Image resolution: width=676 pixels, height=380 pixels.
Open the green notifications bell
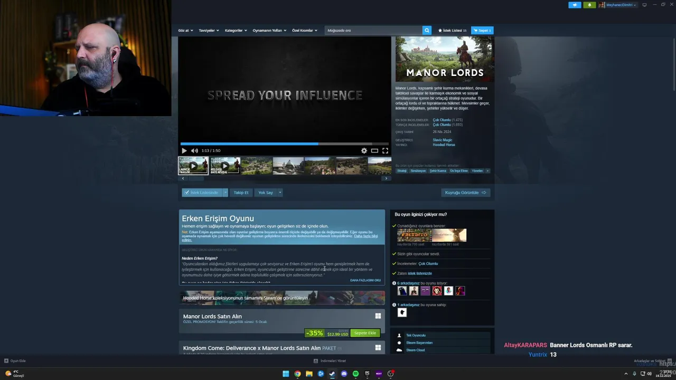coord(589,5)
